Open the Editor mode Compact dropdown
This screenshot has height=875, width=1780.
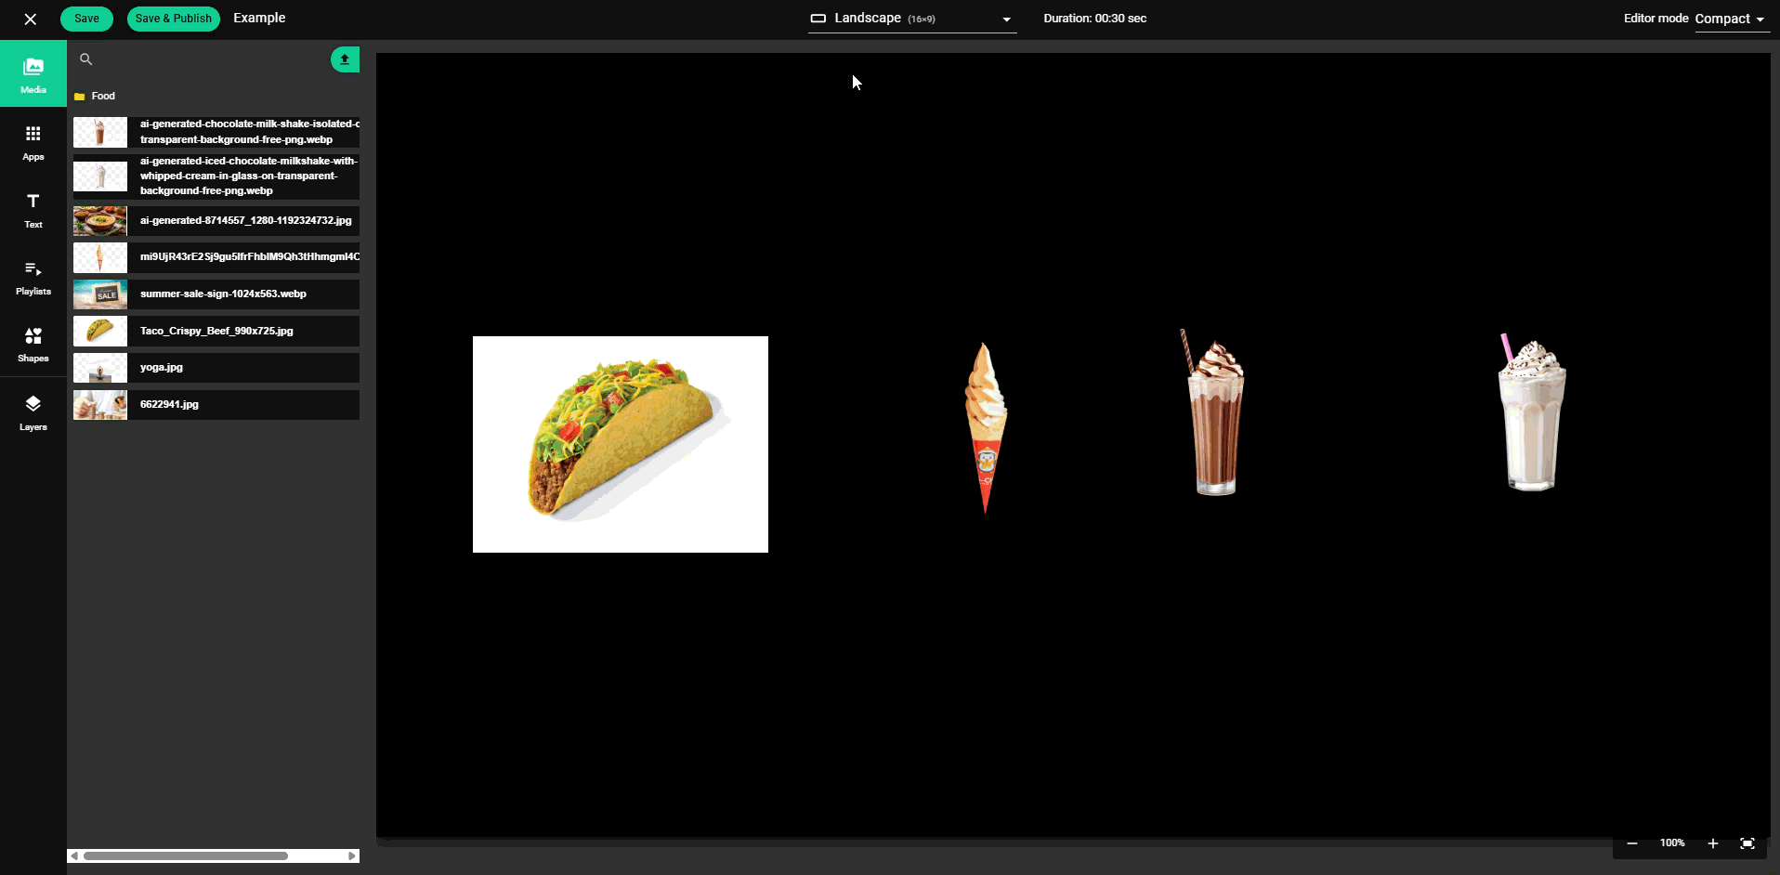(x=1732, y=19)
